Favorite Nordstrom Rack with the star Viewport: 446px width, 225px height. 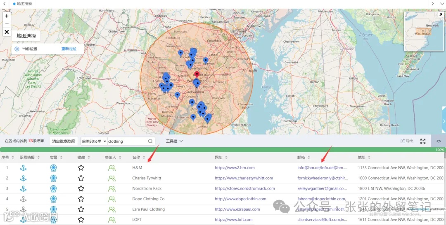(x=81, y=188)
